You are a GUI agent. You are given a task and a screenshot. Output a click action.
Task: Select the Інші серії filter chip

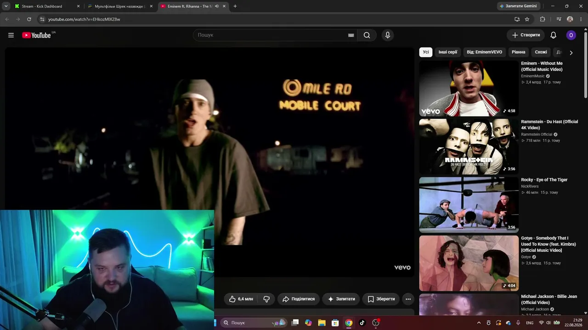(x=448, y=52)
